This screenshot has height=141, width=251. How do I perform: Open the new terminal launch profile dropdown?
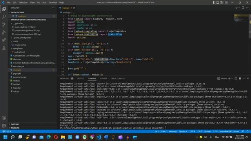point(232,78)
